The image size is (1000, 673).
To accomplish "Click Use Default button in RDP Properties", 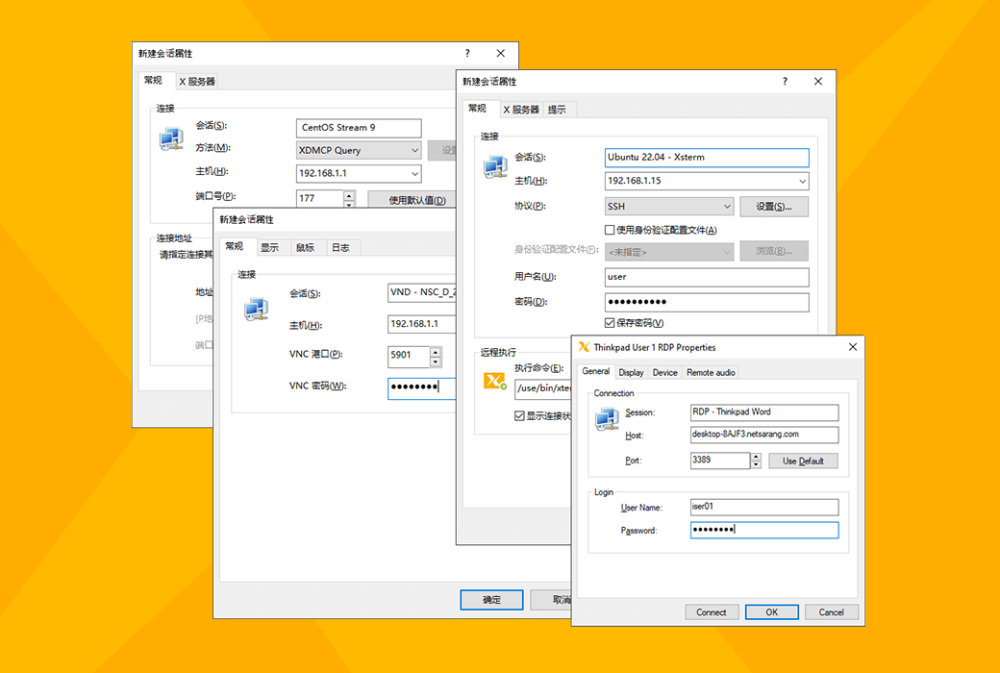I will pos(803,461).
